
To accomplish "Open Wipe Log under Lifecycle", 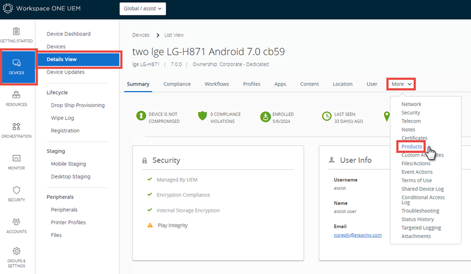I will tap(62, 118).
